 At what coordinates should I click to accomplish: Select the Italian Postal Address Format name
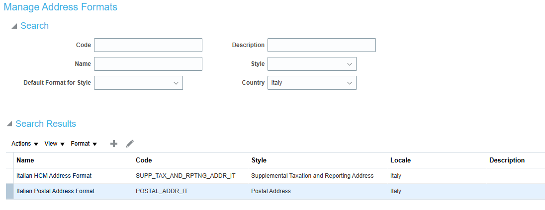(55, 191)
